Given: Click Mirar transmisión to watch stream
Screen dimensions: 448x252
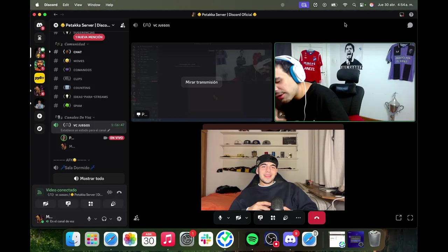Looking at the screenshot, I should tap(202, 82).
